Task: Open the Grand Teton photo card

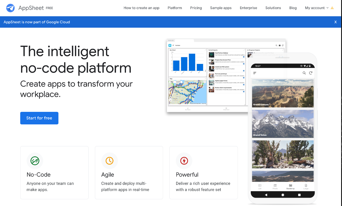Action: (x=283, y=124)
